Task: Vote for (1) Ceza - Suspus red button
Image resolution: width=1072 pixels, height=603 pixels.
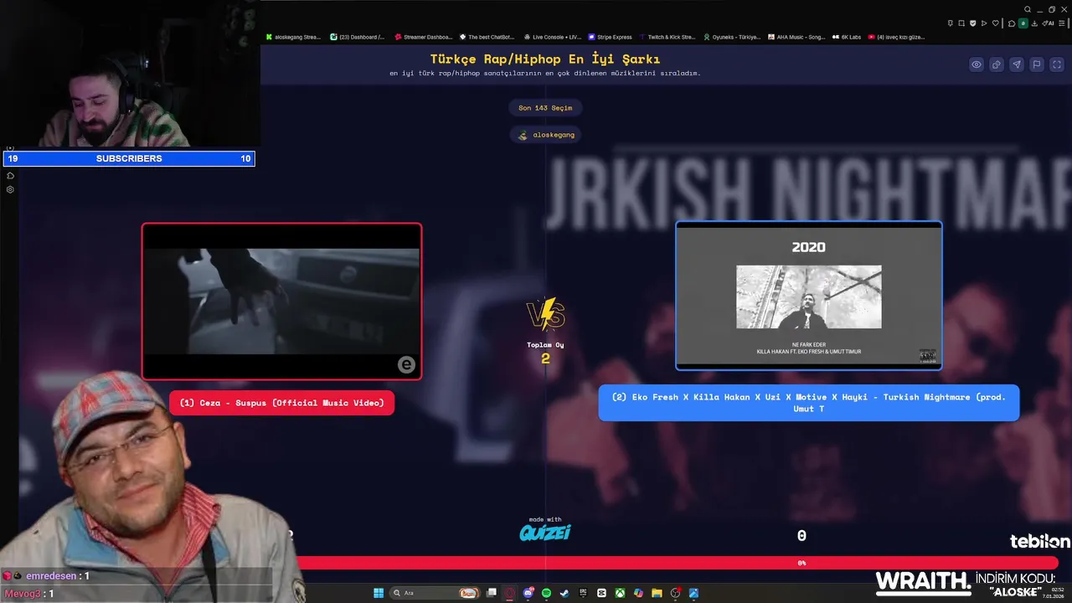Action: (281, 403)
